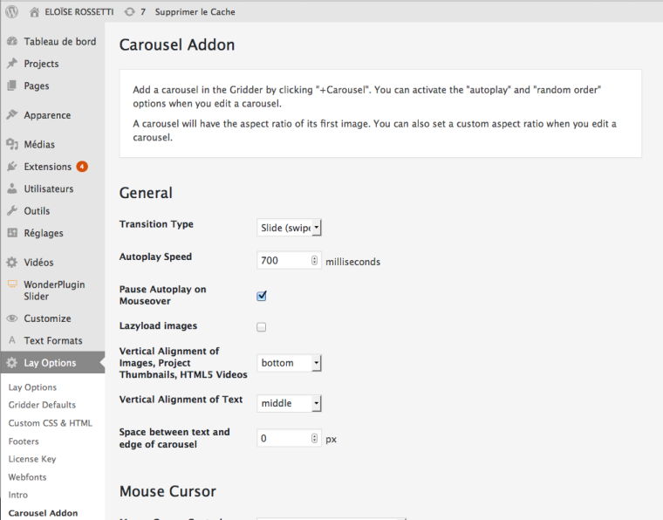Viewport: 663px width, 520px height.
Task: Enable the Lazyload images checkbox
Action: click(x=262, y=327)
